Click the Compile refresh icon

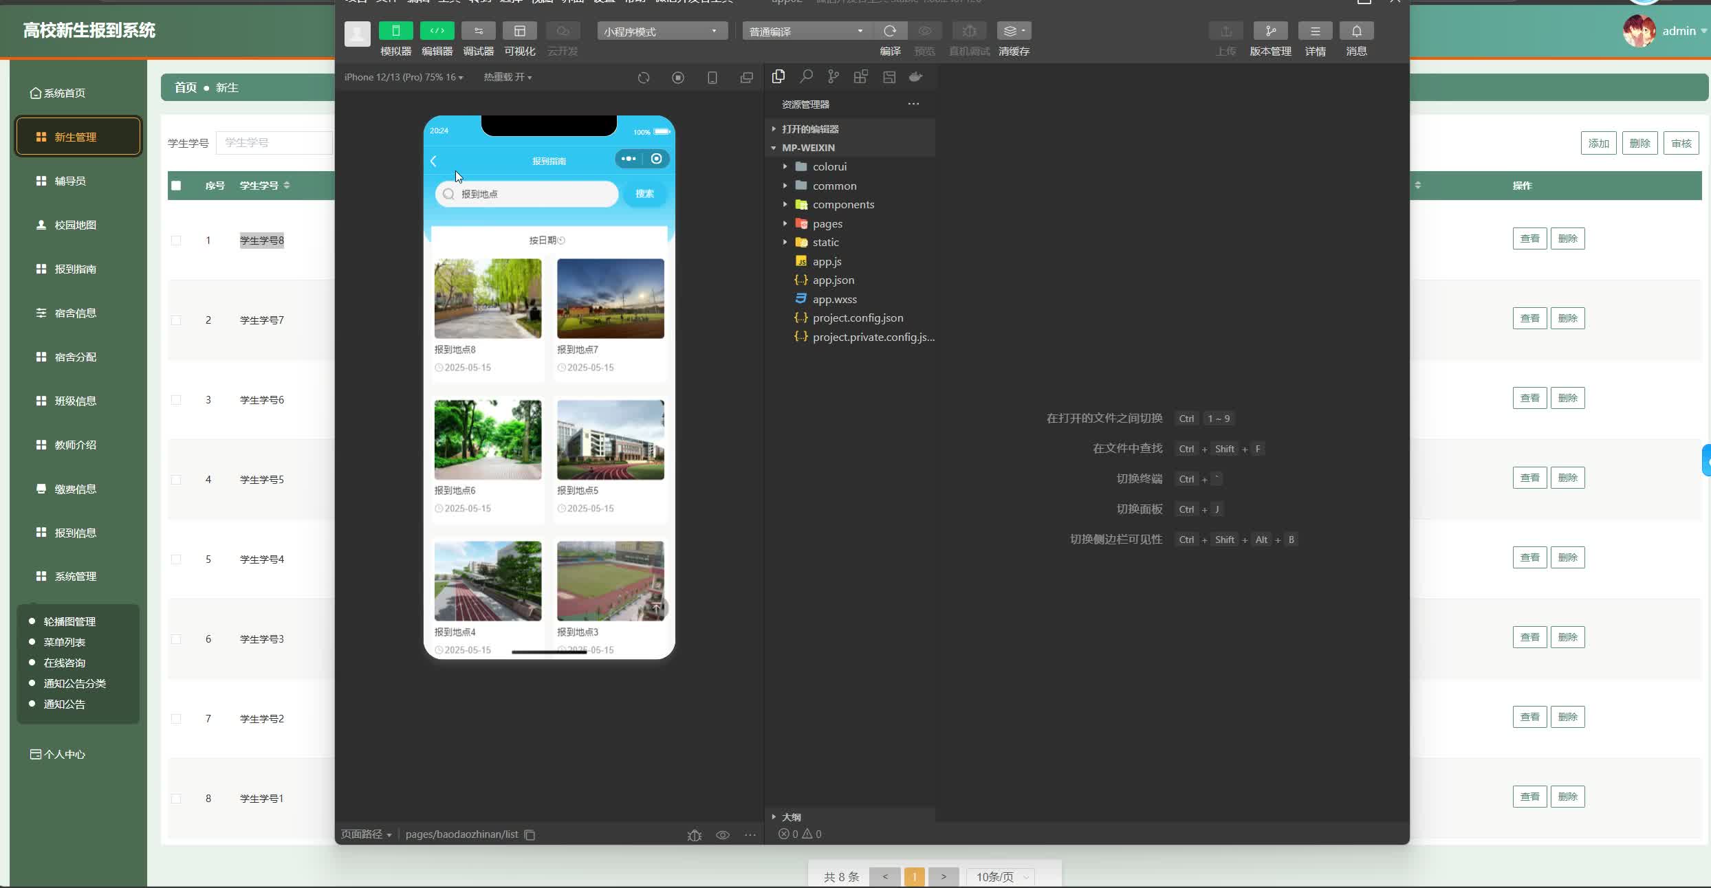[x=890, y=31]
